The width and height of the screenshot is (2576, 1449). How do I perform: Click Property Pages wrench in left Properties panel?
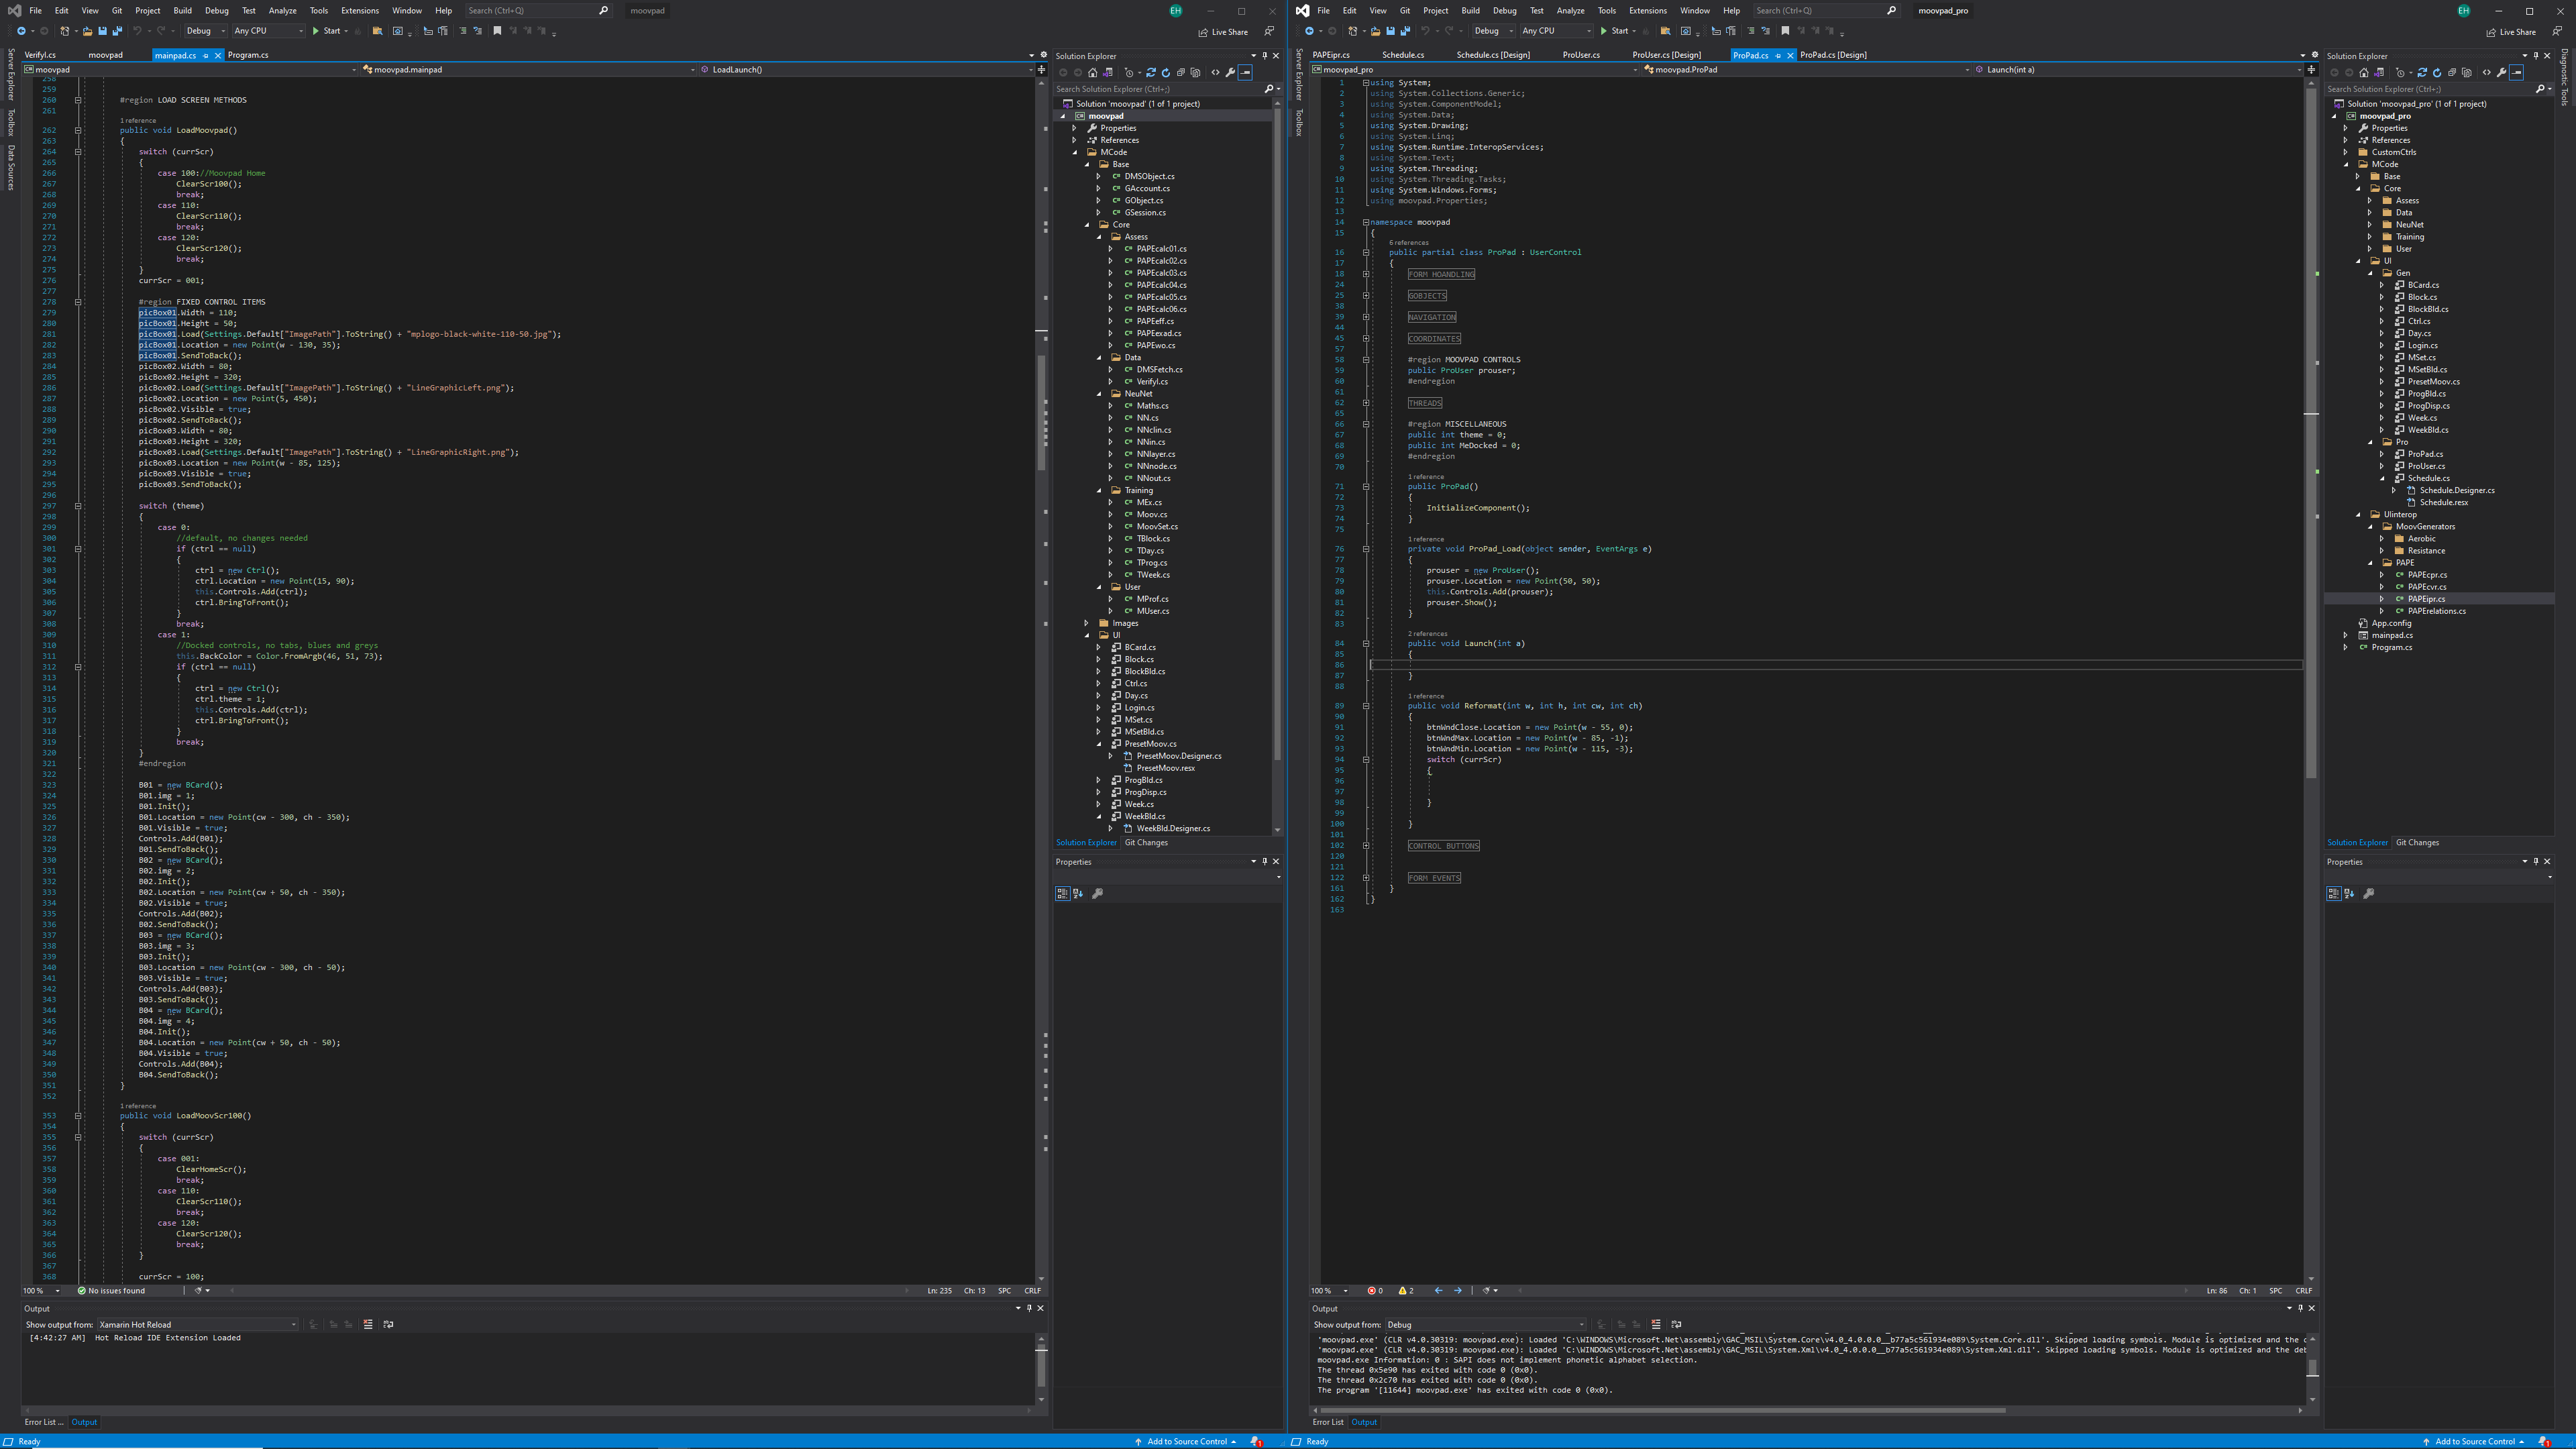click(x=1097, y=893)
